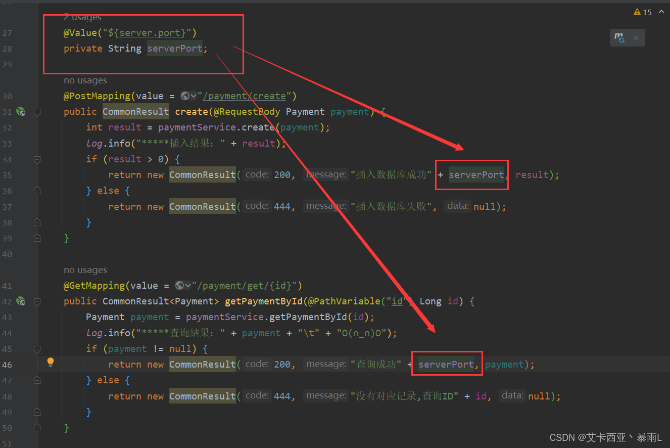Click the "data:" hint on line 48
Image resolution: width=670 pixels, height=448 pixels.
click(512, 395)
